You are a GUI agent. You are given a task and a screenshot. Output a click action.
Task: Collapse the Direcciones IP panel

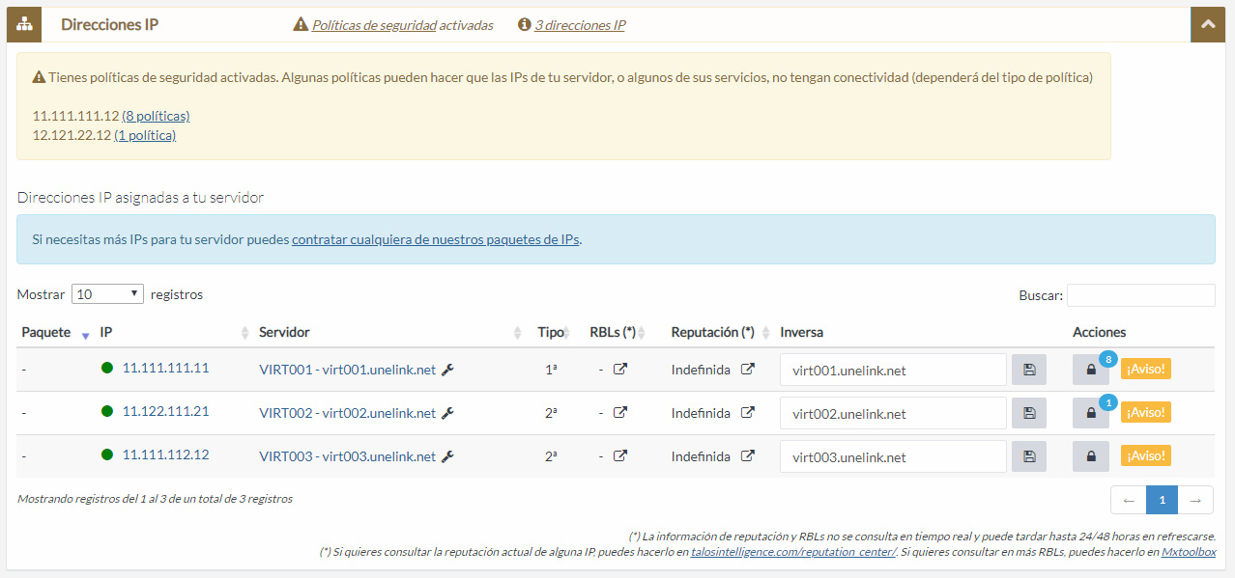(1207, 25)
